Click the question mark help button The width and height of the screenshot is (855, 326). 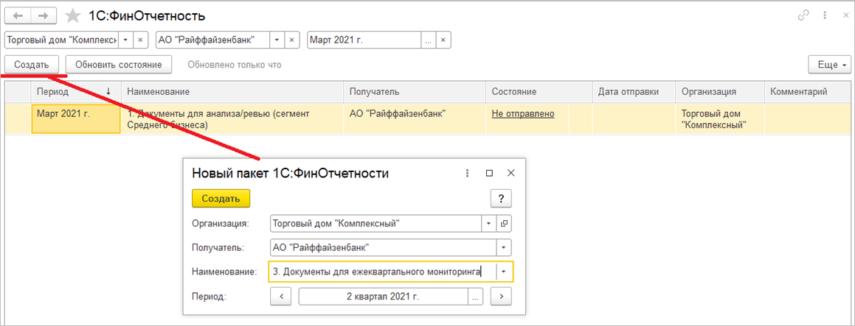pos(501,199)
